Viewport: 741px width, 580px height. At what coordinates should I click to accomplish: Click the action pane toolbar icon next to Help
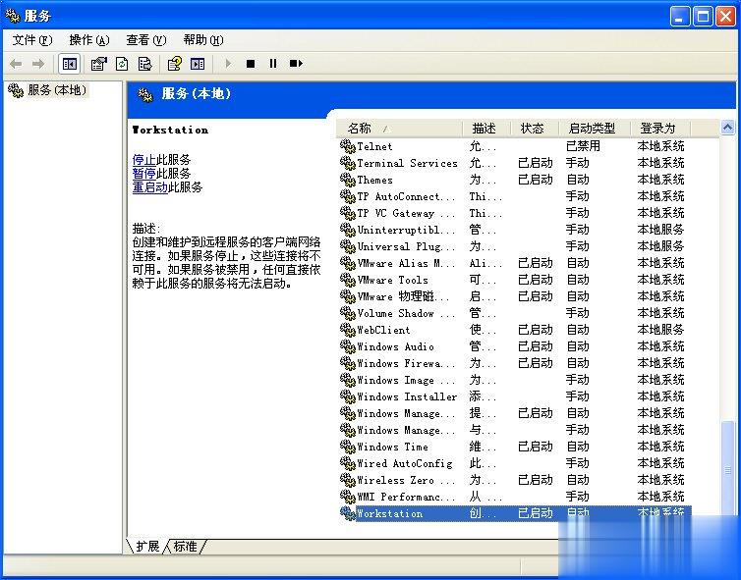pos(198,63)
